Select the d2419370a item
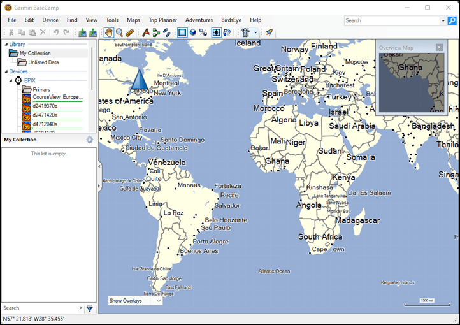460x325 pixels. 45,106
